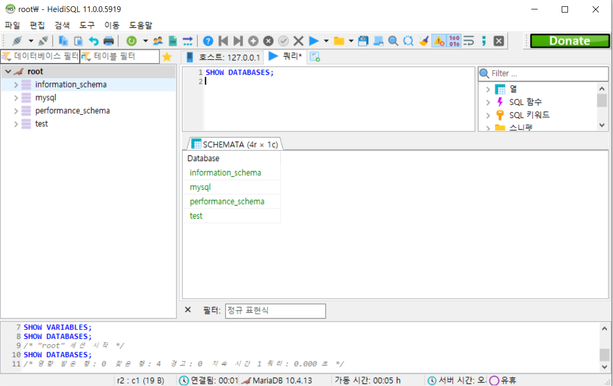Viewport: 613px width, 386px height.
Task: Click the teal semicolon delimiter icon
Action: [x=484, y=41]
